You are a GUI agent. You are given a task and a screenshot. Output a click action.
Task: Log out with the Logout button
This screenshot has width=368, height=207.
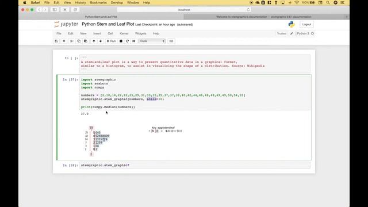(306, 24)
